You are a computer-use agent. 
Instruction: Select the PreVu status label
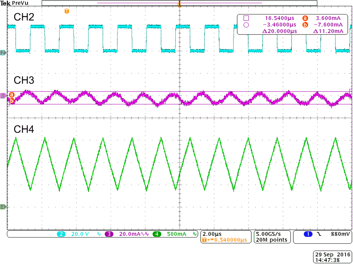(x=19, y=3)
